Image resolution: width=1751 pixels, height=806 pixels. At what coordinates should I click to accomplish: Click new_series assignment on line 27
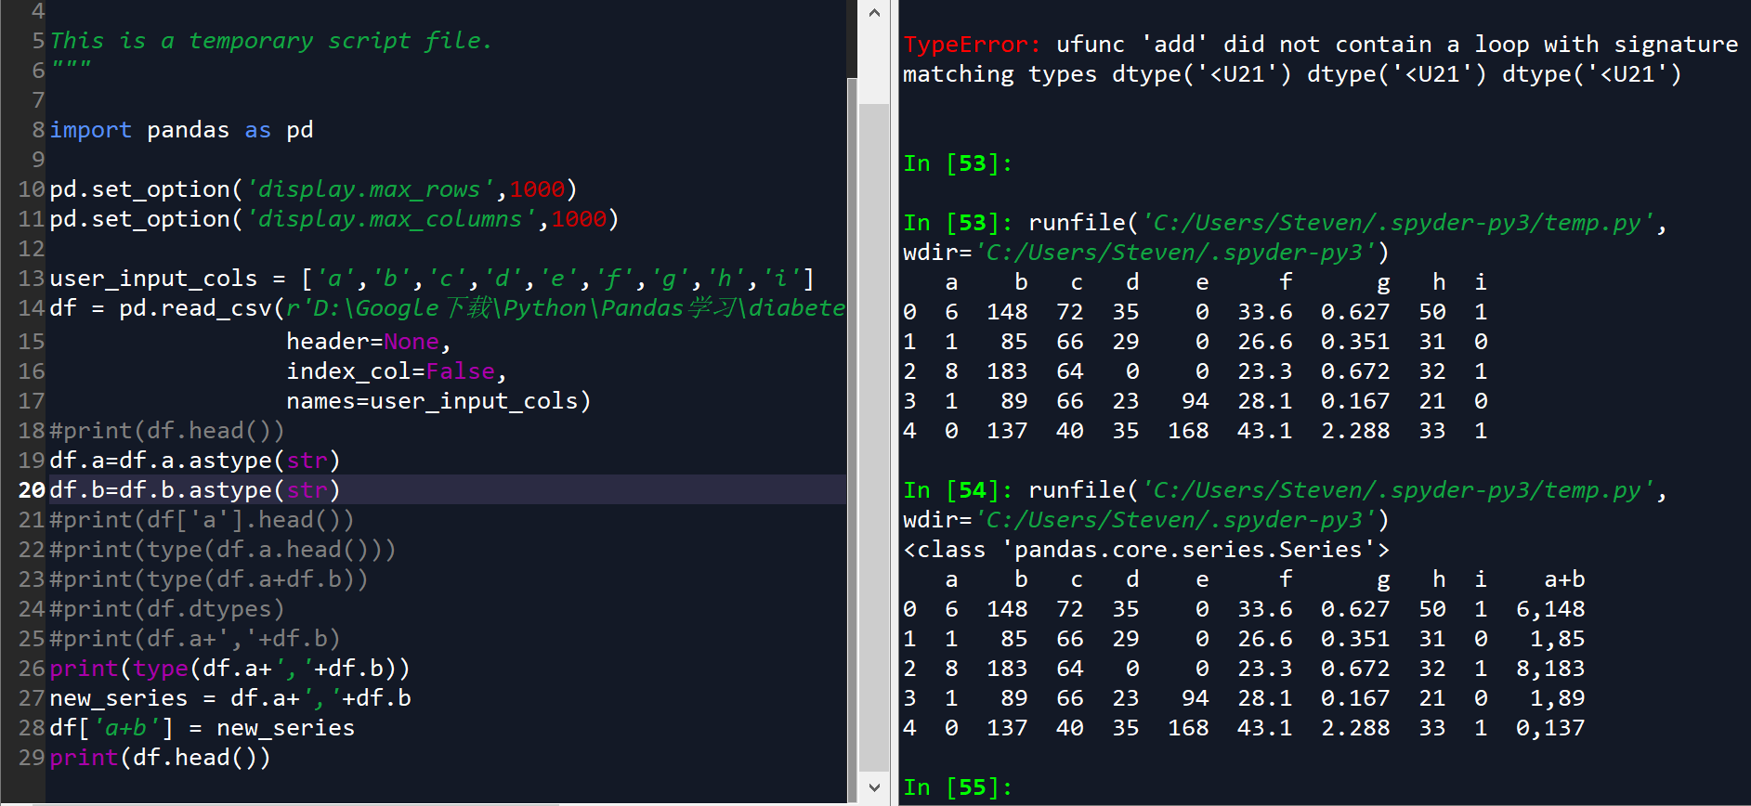point(230,698)
